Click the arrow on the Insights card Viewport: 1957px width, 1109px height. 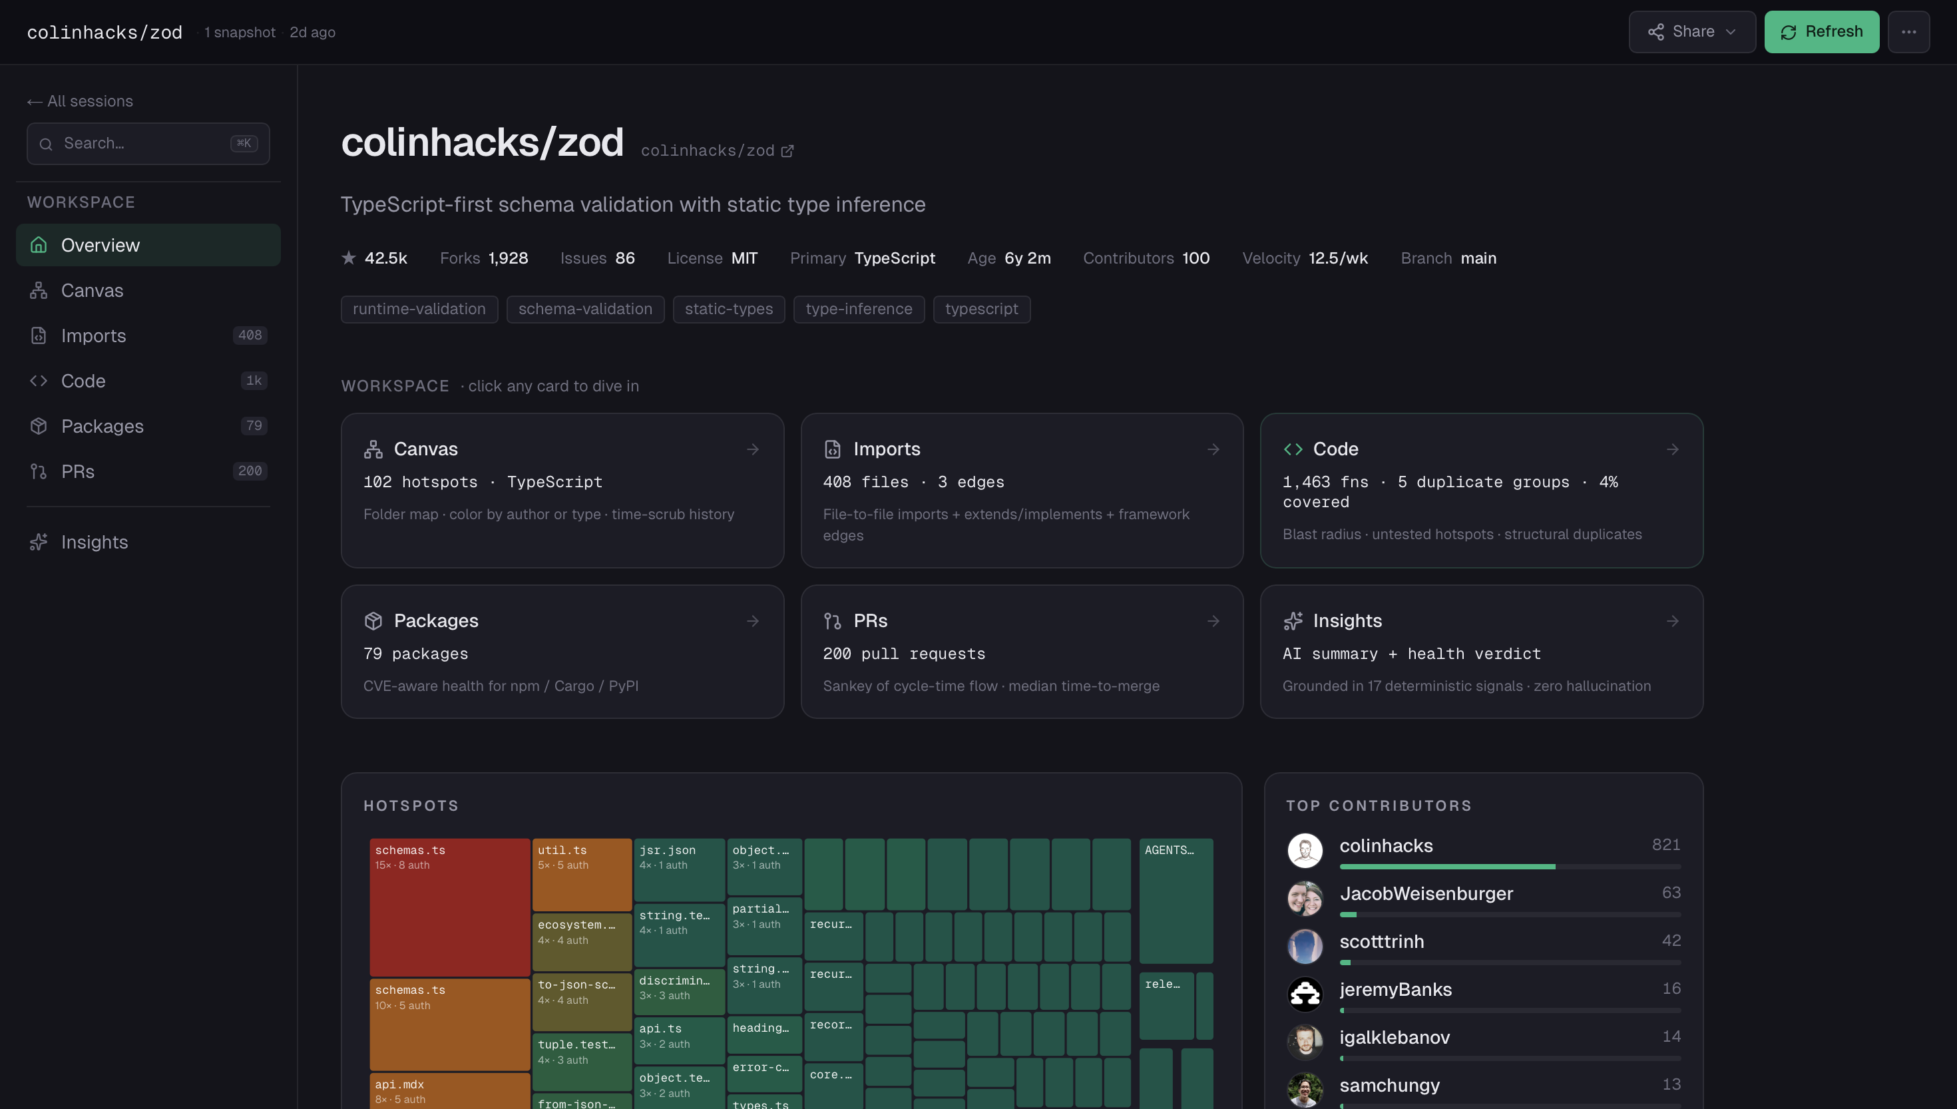pyautogui.click(x=1672, y=621)
